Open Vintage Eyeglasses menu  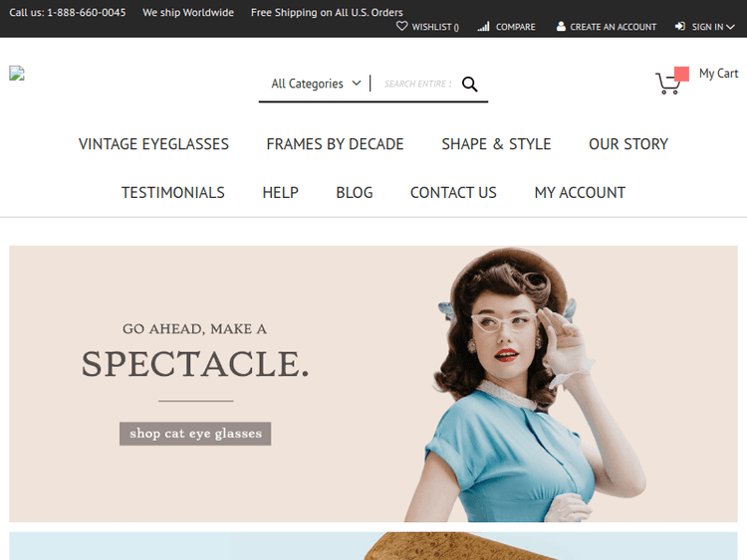pos(153,144)
